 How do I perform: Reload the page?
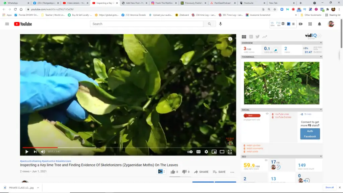click(x=15, y=9)
